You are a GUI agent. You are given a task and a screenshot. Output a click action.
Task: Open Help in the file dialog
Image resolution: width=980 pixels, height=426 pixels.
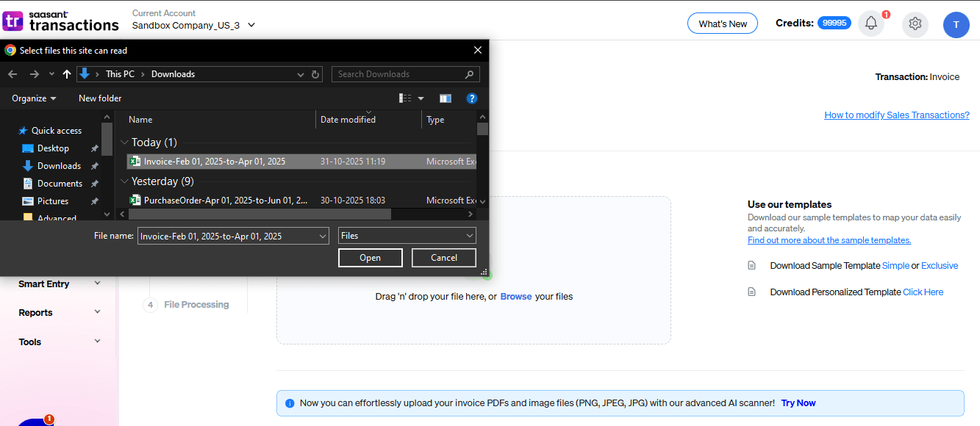point(472,98)
